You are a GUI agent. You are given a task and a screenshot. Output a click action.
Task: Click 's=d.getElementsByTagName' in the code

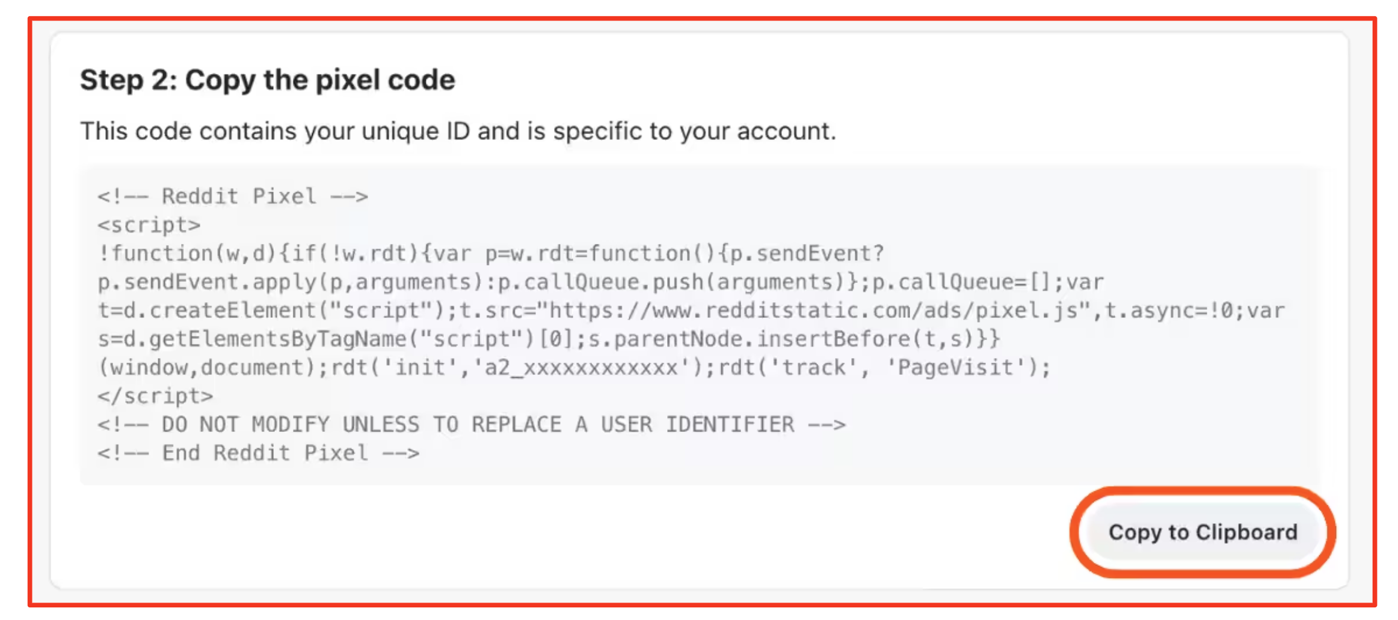coord(253,339)
